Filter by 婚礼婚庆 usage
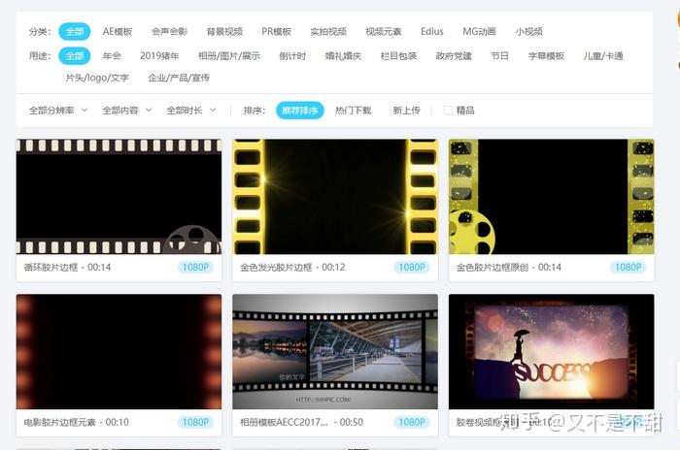The height and width of the screenshot is (450, 680). point(343,56)
